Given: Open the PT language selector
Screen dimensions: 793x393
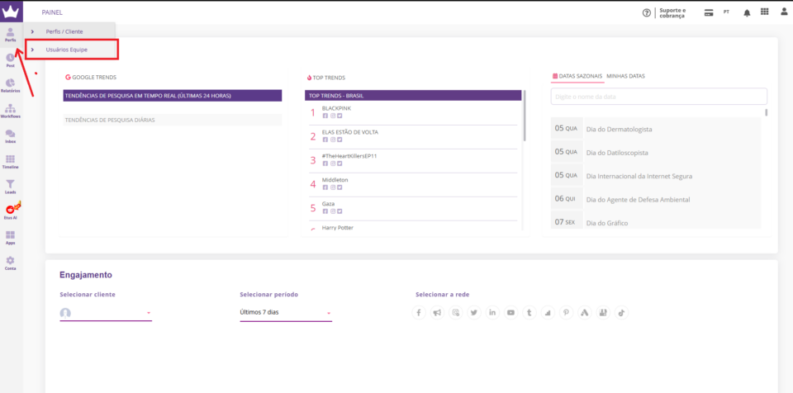Looking at the screenshot, I should tap(726, 12).
